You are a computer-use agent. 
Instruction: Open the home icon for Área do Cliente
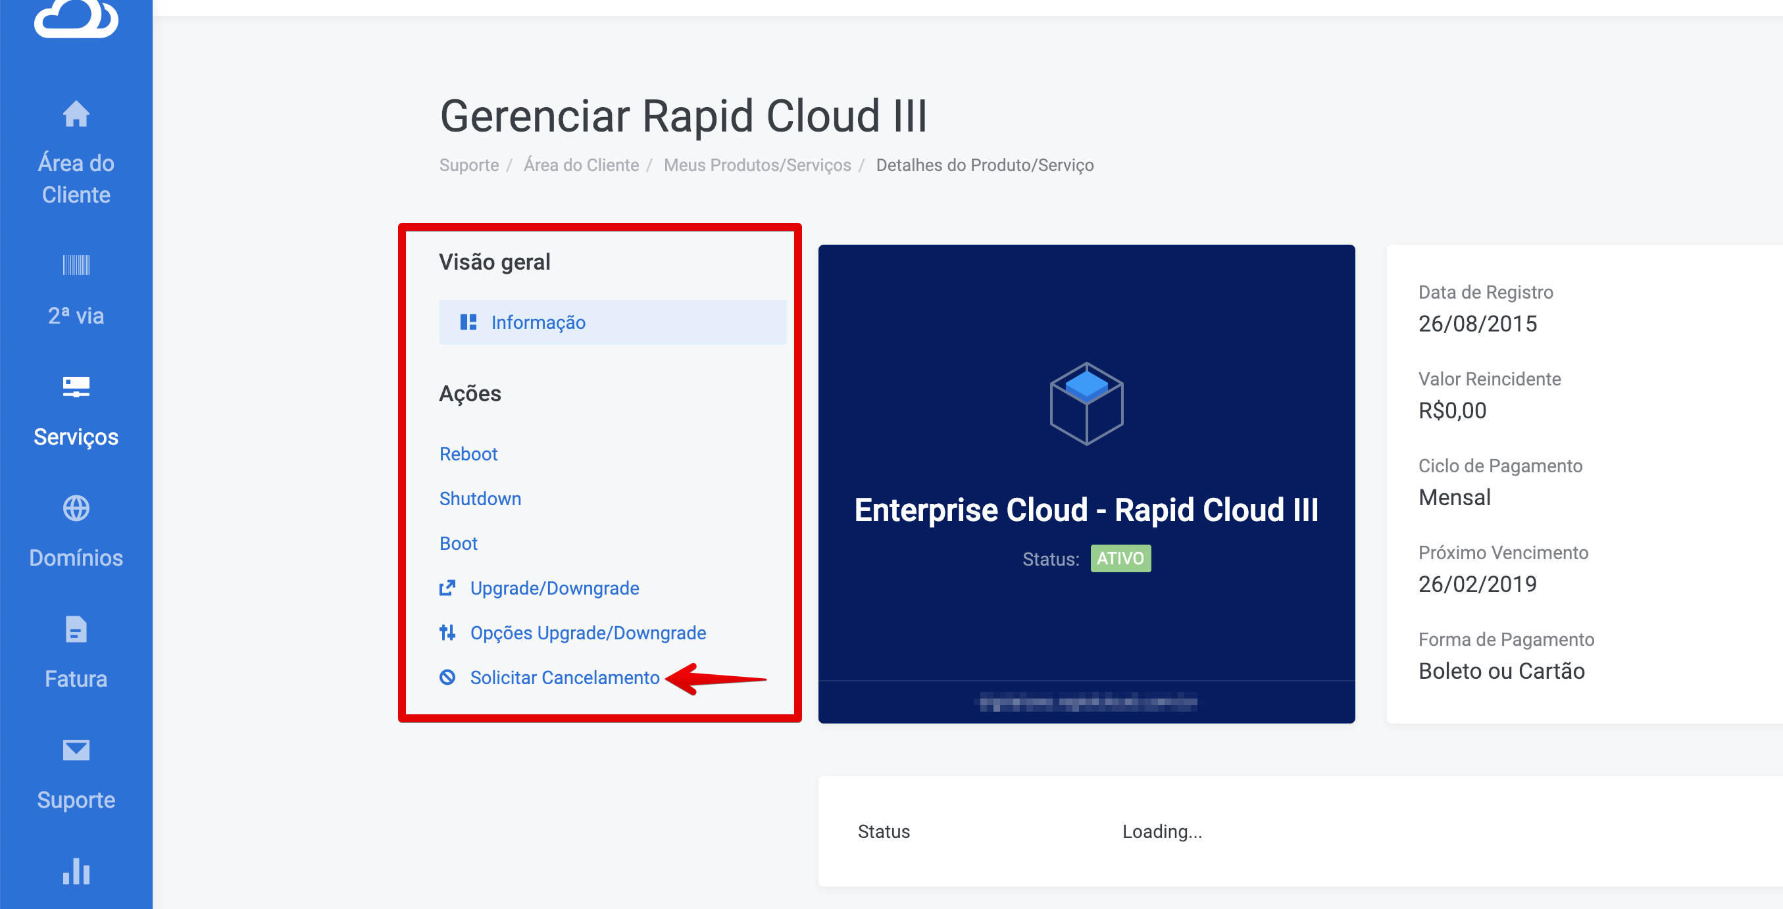point(76,114)
